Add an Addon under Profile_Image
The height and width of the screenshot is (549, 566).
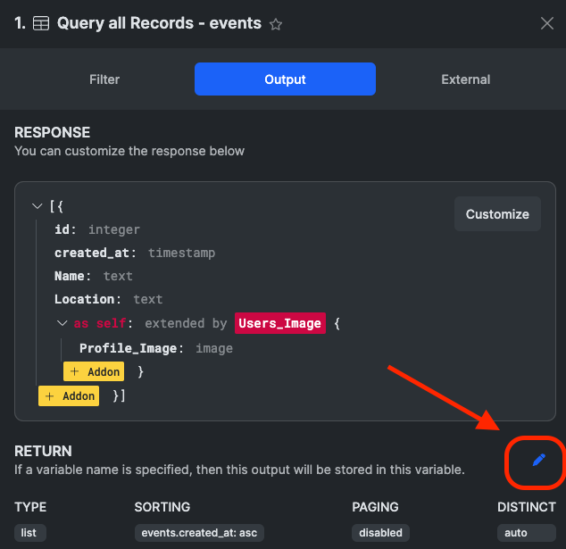[94, 371]
